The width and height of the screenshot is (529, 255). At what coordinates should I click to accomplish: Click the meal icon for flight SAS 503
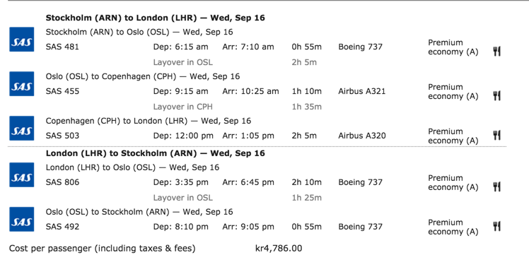coord(496,136)
